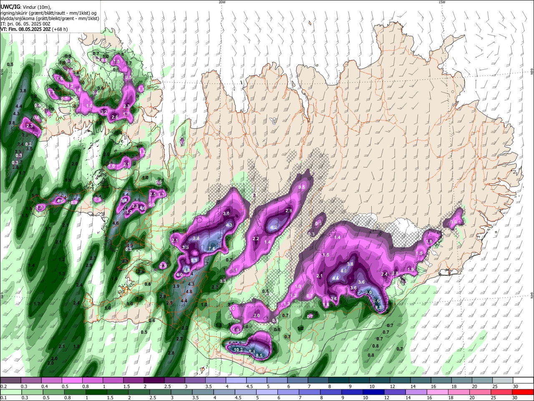Click the lavender snow swatch labeled 4

pos(236,381)
